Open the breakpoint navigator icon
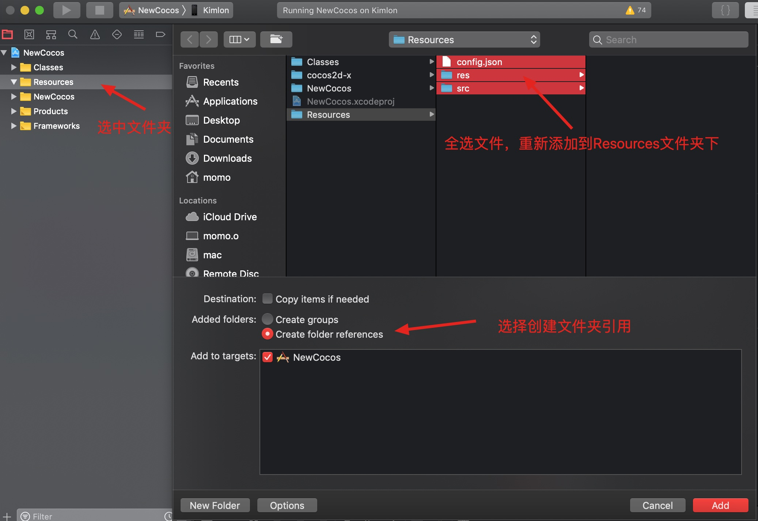Image resolution: width=758 pixels, height=521 pixels. [160, 34]
